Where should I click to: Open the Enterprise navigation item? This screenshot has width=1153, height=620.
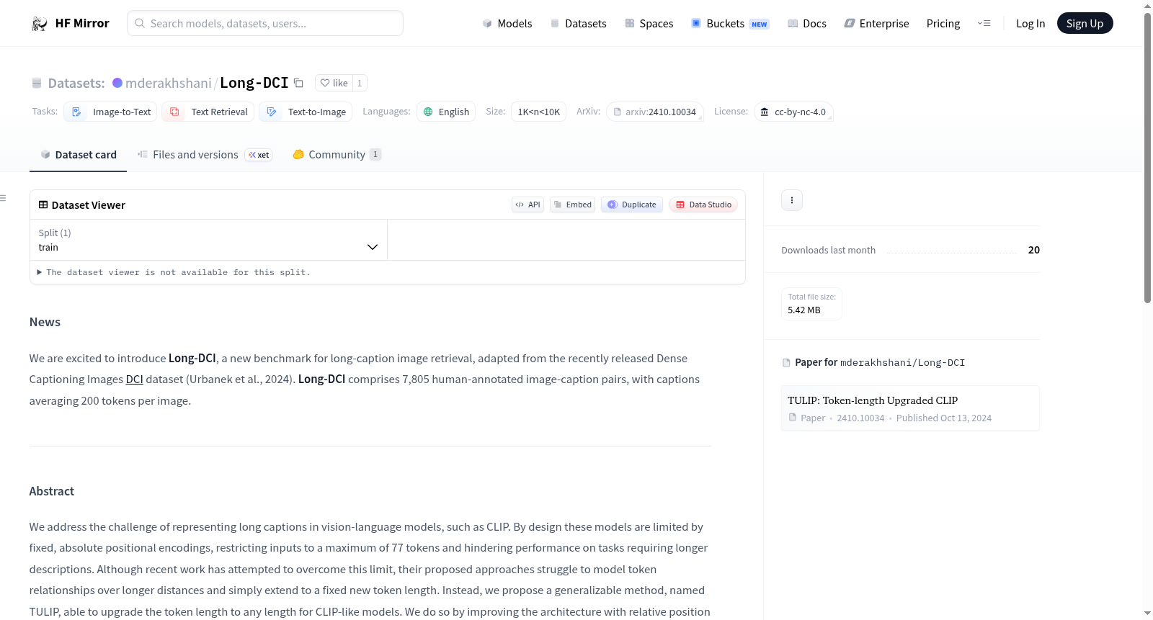pos(877,24)
